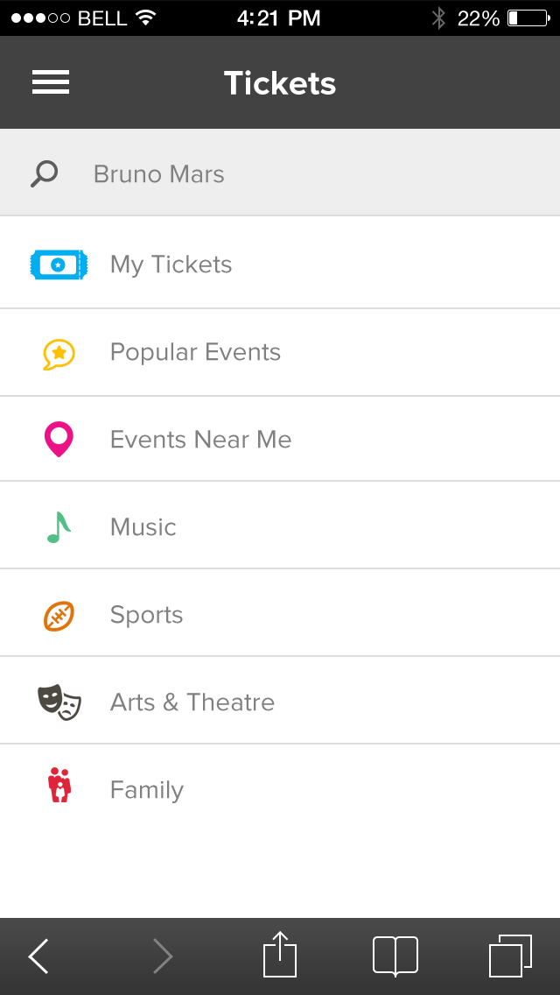Browse the Music category

point(143,527)
